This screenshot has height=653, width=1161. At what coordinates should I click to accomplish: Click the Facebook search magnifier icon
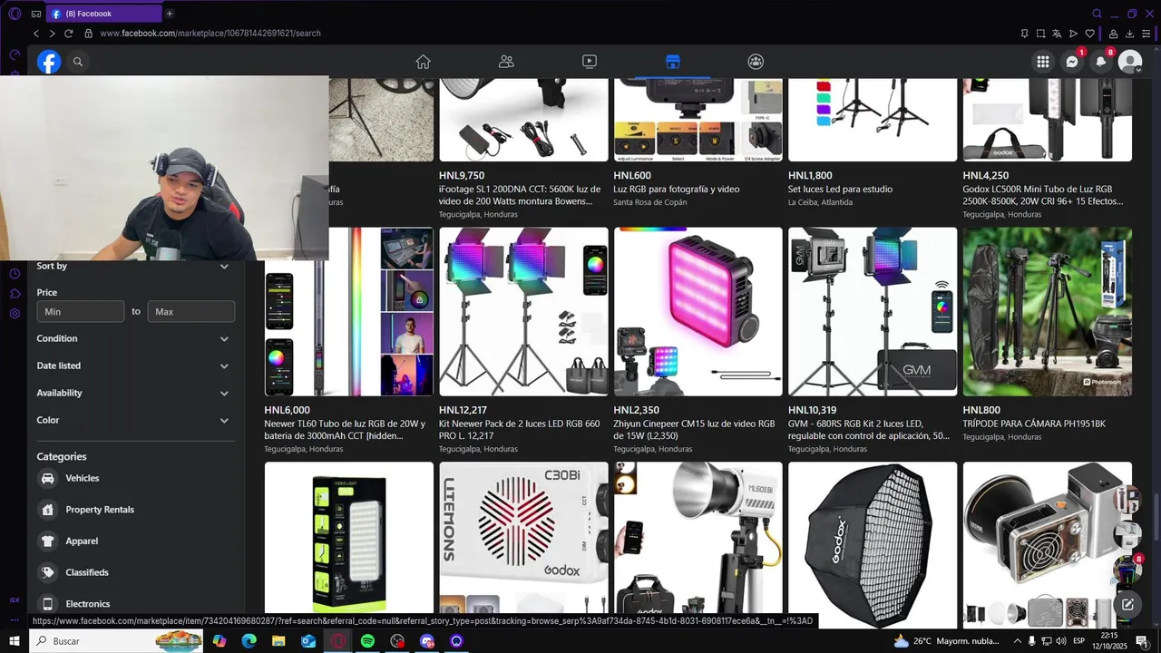[x=78, y=62]
